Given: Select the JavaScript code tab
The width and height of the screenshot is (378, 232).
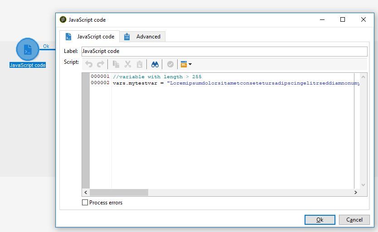Looking at the screenshot, I should click(x=90, y=37).
